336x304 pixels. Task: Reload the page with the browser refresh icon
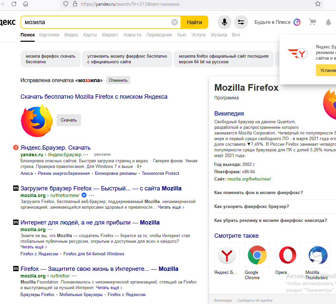tap(14, 4)
